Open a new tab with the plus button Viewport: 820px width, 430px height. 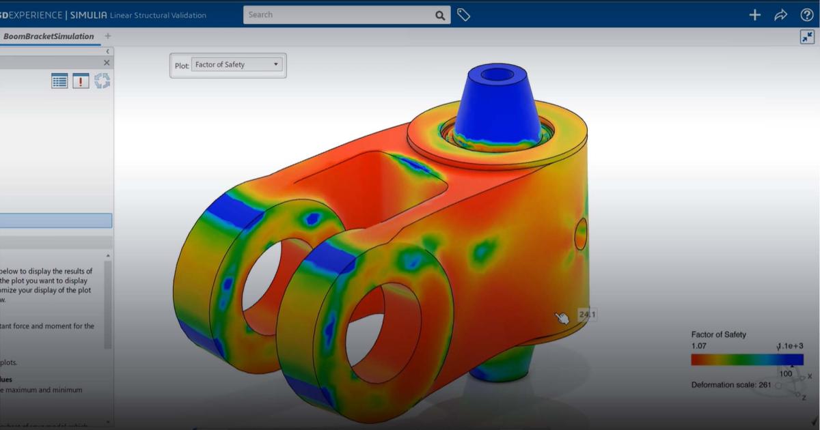click(x=107, y=35)
